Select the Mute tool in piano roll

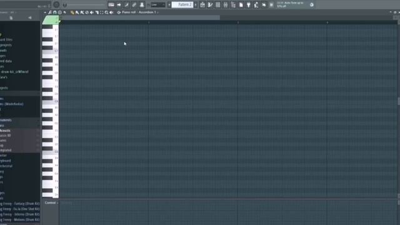click(92, 12)
